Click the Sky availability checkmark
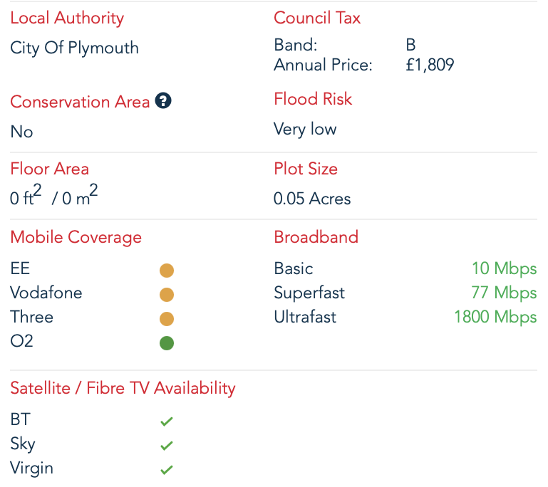 coord(167,446)
